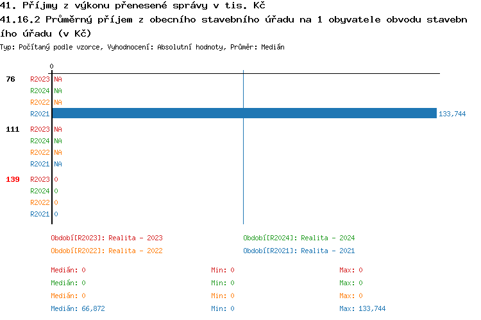
Task: Click the R2023 label in group 76
Action: (40, 79)
